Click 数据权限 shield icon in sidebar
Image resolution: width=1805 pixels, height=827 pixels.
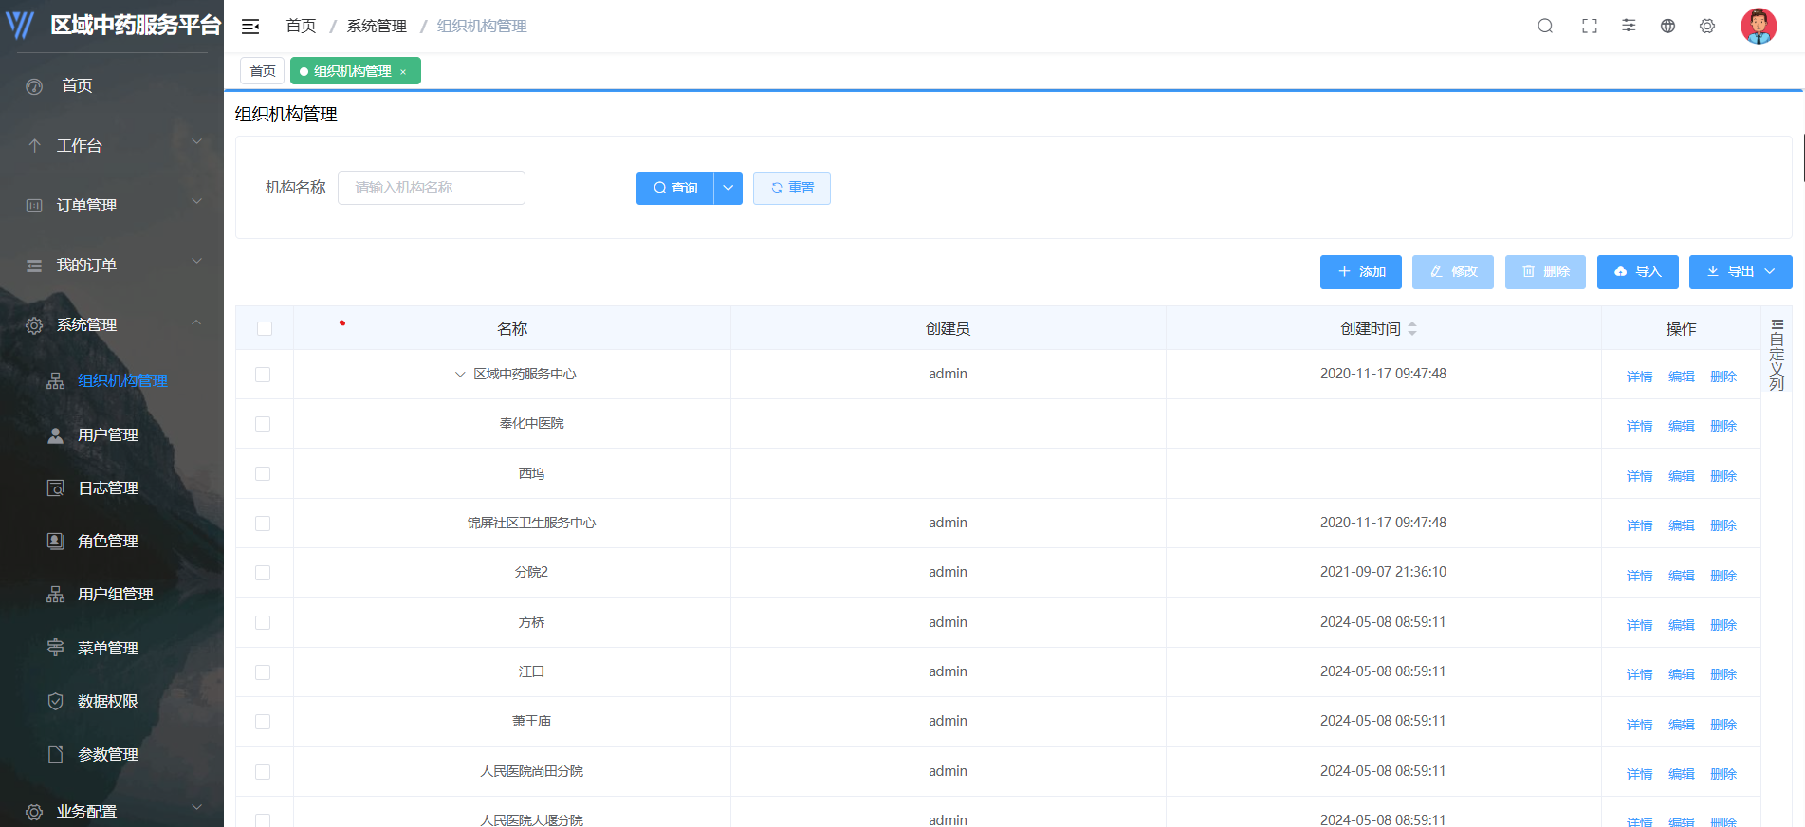click(x=56, y=702)
